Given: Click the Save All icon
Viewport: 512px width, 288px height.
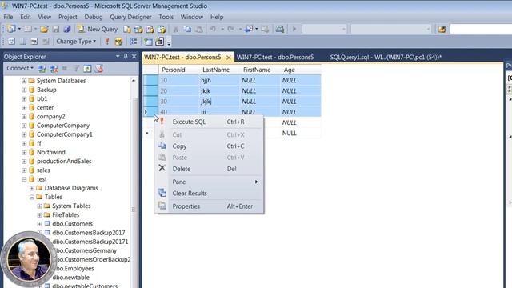Looking at the screenshot, I should (67, 29).
